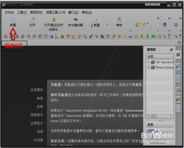The width and height of the screenshot is (184, 148).
Task: Open the 窗口(O) menu
Action: [x=73, y=12]
